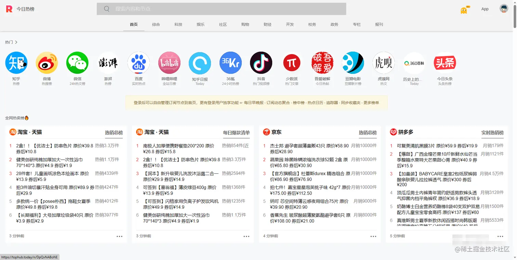The width and height of the screenshot is (517, 260).
Task: Open the 澎湃 news icon
Action: pyautogui.click(x=108, y=63)
